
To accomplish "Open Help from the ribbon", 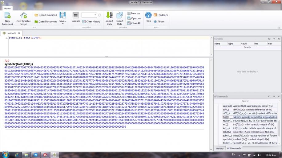I will tap(148, 17).
